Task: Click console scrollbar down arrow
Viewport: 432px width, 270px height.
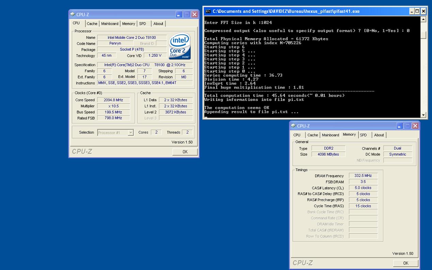Action: click(423, 115)
